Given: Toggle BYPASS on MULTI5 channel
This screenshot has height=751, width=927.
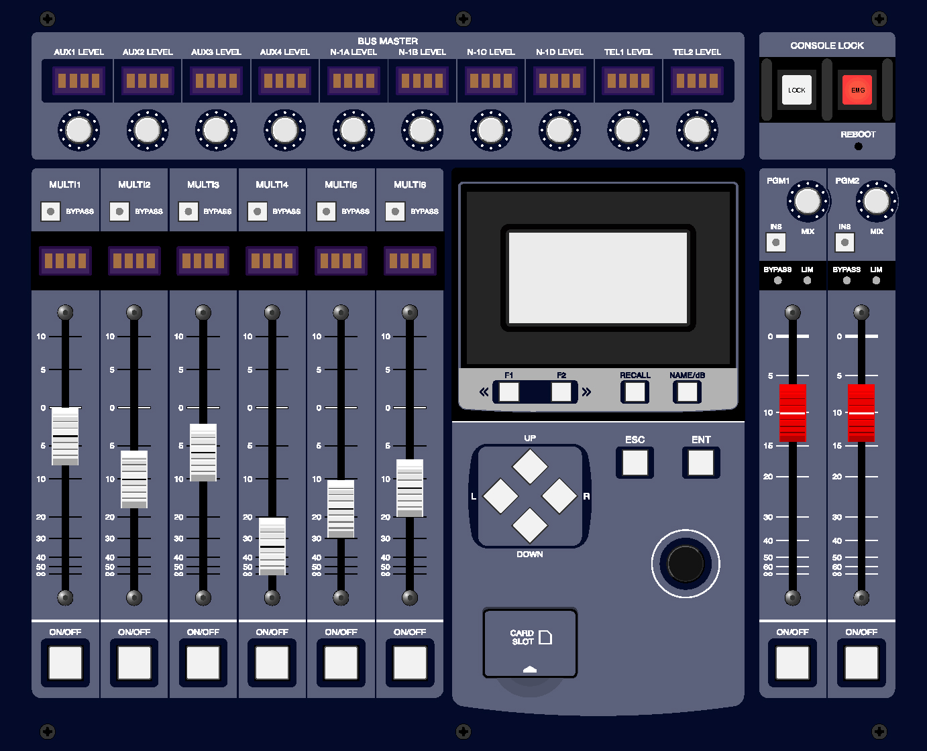Looking at the screenshot, I should [x=327, y=211].
